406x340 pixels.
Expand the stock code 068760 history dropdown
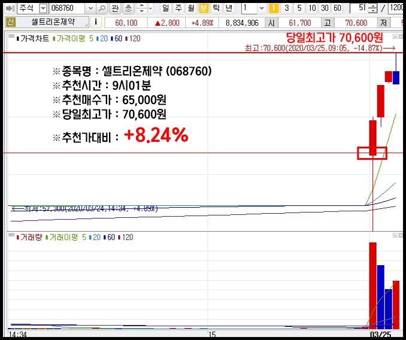click(90, 8)
